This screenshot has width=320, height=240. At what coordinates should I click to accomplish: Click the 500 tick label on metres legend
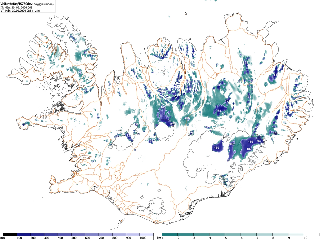tap(74, 238)
